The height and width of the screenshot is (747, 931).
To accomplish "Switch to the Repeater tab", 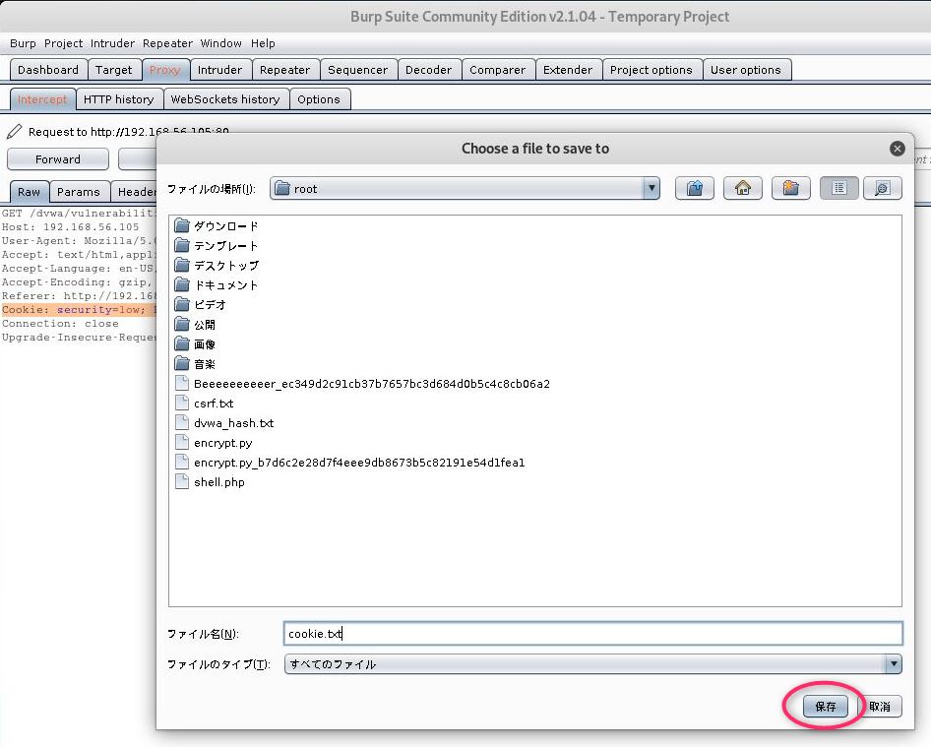I will click(x=285, y=70).
